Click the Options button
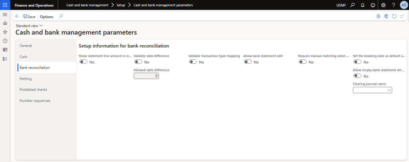The width and height of the screenshot is (409, 162). pyautogui.click(x=46, y=17)
